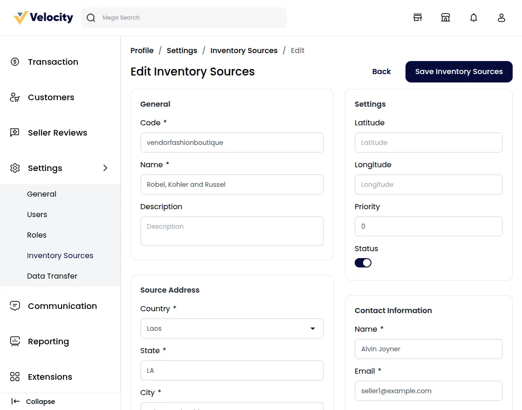The width and height of the screenshot is (522, 410).
Task: Open the first storefront icon in header
Action: [x=418, y=18]
